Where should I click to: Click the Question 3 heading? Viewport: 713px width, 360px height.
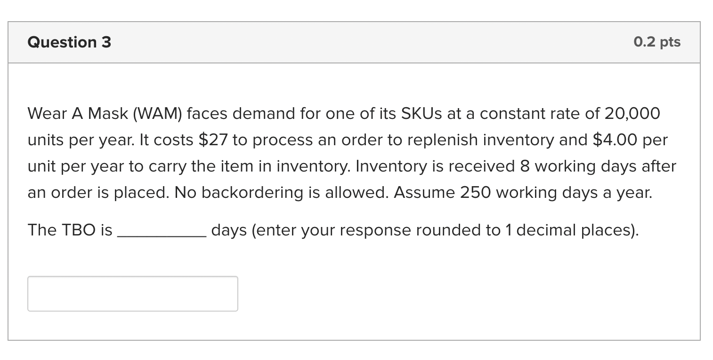click(x=69, y=42)
